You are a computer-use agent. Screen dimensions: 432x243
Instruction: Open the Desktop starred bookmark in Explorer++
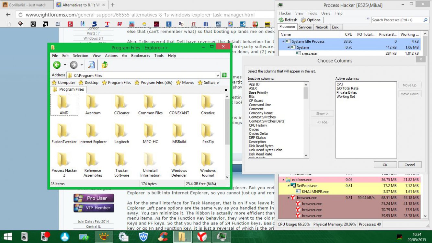click(x=88, y=83)
